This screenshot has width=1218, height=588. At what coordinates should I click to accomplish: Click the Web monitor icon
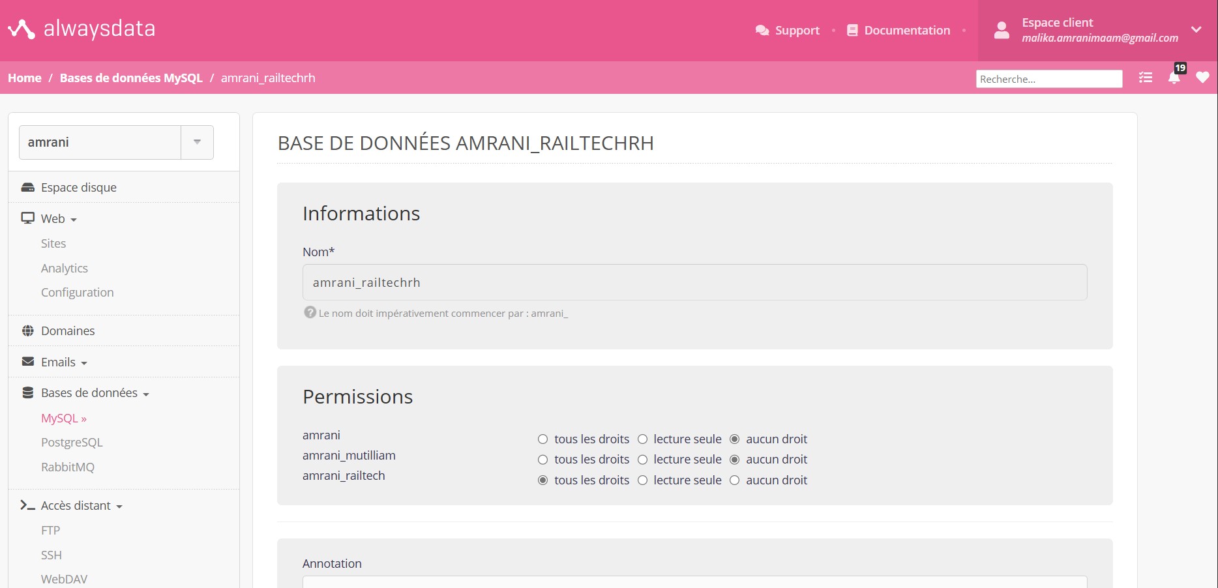28,218
